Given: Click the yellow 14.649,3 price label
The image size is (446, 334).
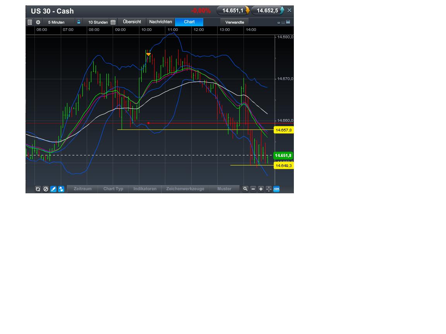Looking at the screenshot, I should 283,165.
